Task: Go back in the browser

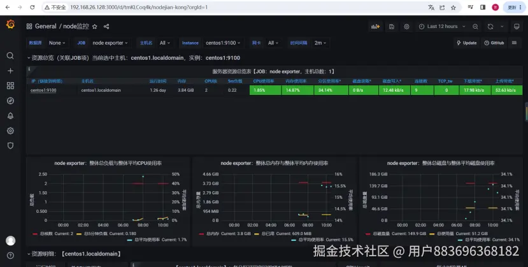Action: pyautogui.click(x=8, y=7)
